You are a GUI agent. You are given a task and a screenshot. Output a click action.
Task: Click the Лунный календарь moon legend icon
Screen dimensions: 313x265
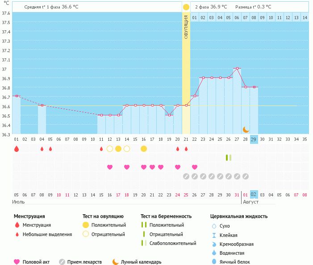116,262
